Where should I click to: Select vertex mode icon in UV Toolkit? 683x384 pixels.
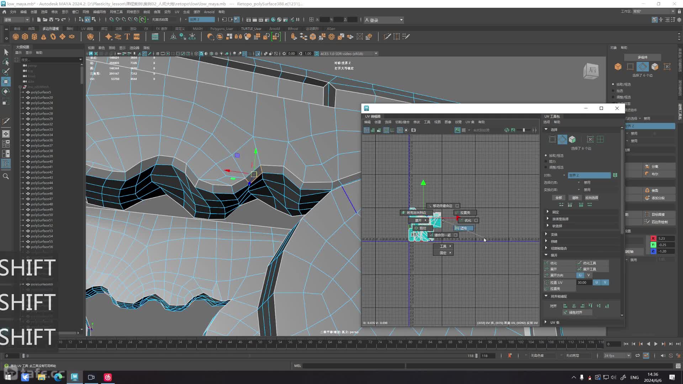click(552, 139)
